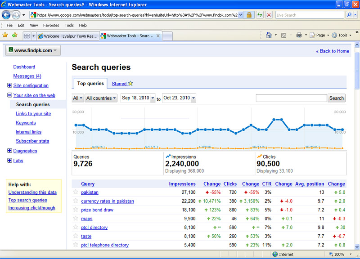Open the Internal links sidebar link
360x259 pixels.
(28, 132)
